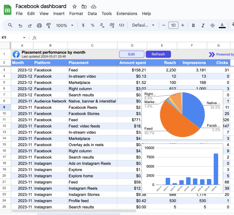Increase font size with plus button
234x215 pixels.
pyautogui.click(x=183, y=25)
